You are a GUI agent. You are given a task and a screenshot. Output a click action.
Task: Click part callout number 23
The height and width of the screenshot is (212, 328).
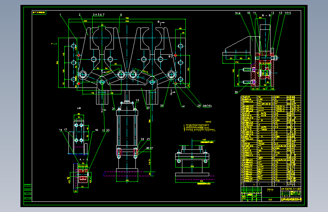(x=137, y=100)
